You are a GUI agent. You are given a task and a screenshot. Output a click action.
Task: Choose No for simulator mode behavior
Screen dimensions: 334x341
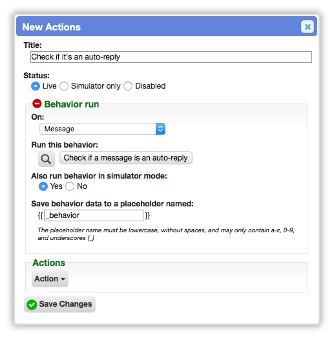click(x=70, y=186)
